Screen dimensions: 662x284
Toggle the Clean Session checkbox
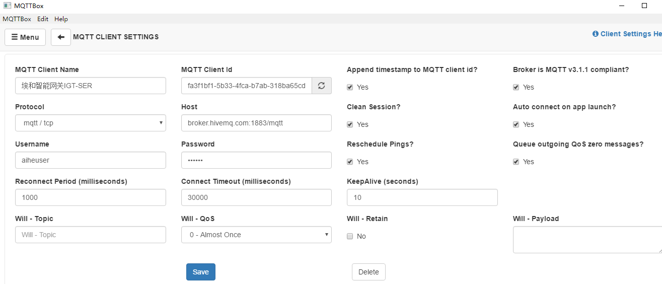tap(350, 124)
